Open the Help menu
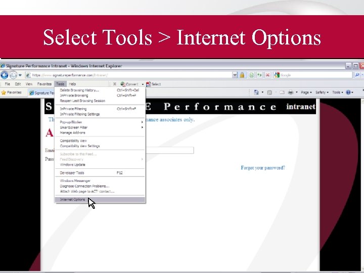This screenshot has height=273, width=364. click(72, 84)
